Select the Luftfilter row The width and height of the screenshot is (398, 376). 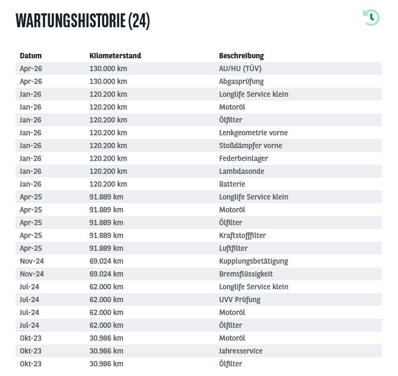tap(199, 248)
